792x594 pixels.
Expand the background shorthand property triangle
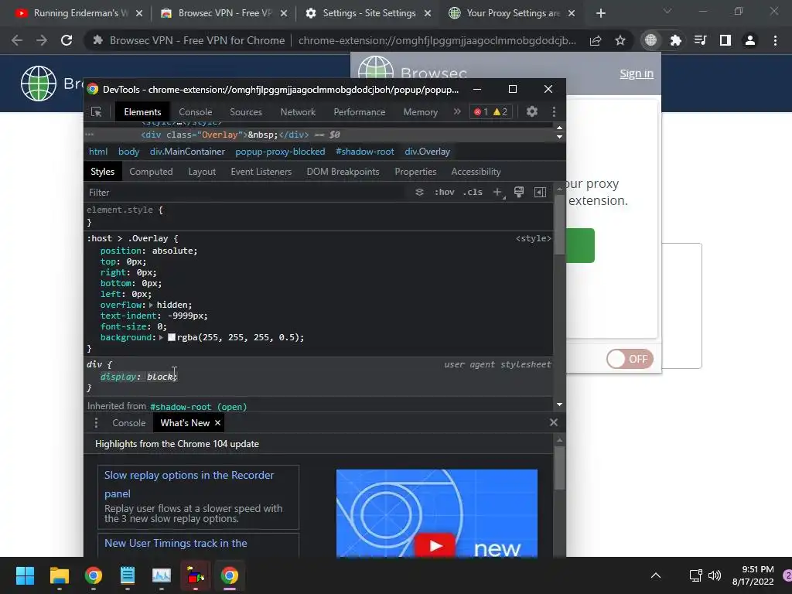pyautogui.click(x=161, y=337)
